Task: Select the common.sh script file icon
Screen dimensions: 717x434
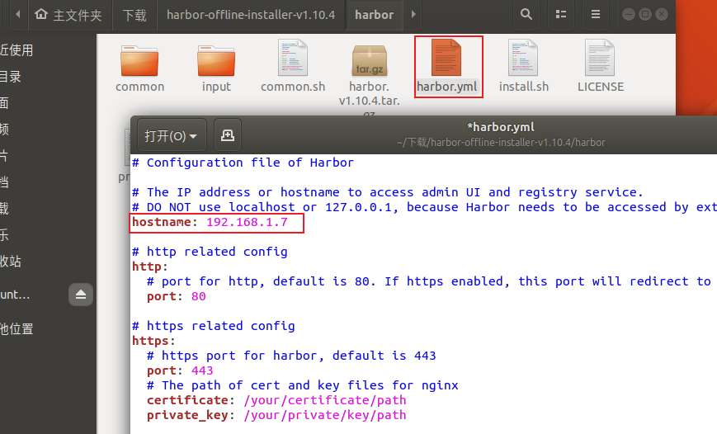Action: [293, 58]
